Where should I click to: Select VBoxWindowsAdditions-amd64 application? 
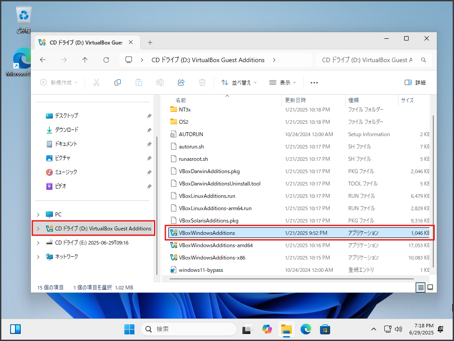click(216, 245)
